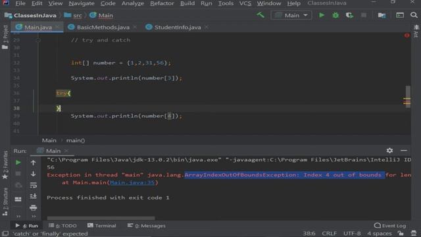Toggle tool window bars in status corner
The width and height of the screenshot is (421, 237).
point(5,234)
